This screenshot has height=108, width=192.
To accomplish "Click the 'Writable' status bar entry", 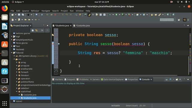I will click(x=115, y=106).
